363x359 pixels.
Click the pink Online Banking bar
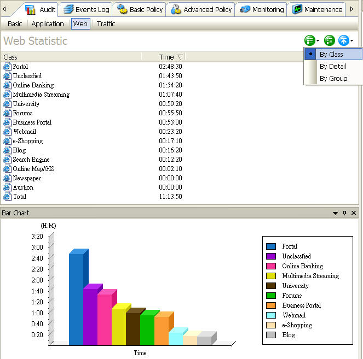(x=105, y=320)
